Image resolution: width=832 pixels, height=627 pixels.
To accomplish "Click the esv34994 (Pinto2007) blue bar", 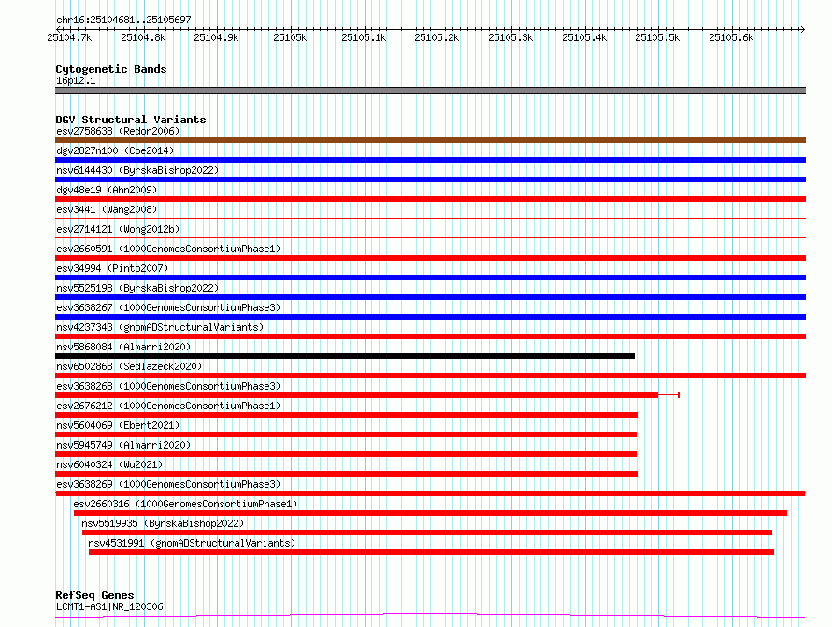I will click(x=430, y=278).
